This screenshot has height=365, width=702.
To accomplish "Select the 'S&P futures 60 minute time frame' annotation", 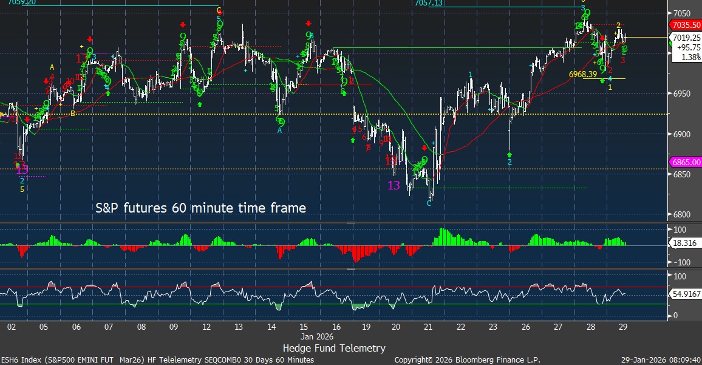I will click(x=201, y=208).
